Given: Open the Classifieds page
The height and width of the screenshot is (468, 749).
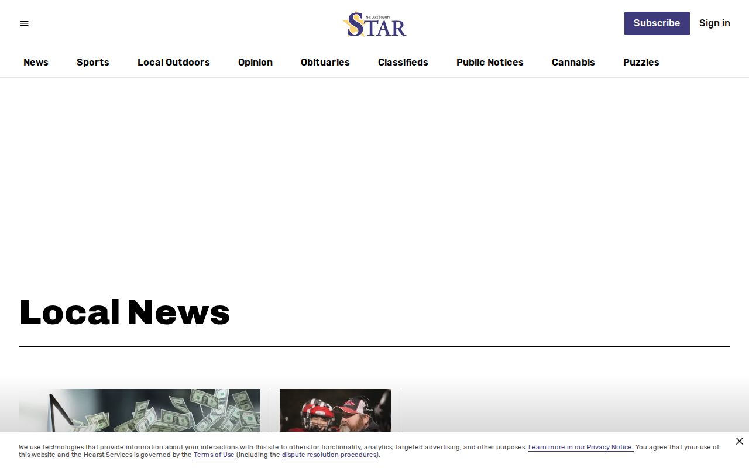Looking at the screenshot, I should click(403, 62).
